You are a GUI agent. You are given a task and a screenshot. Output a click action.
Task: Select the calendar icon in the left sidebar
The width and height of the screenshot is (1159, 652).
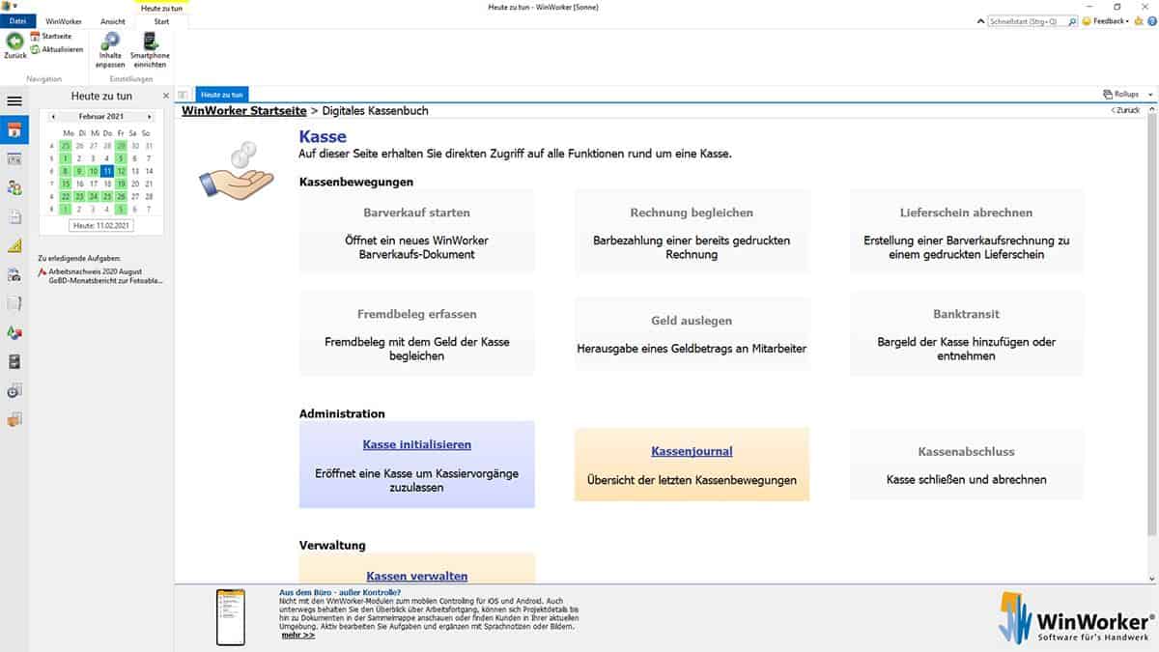[x=14, y=130]
